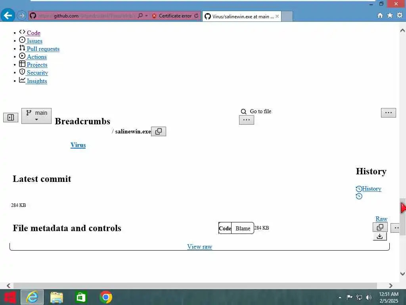Image resolution: width=406 pixels, height=305 pixels.
Task: Click the clock icon below History link
Action: [359, 196]
